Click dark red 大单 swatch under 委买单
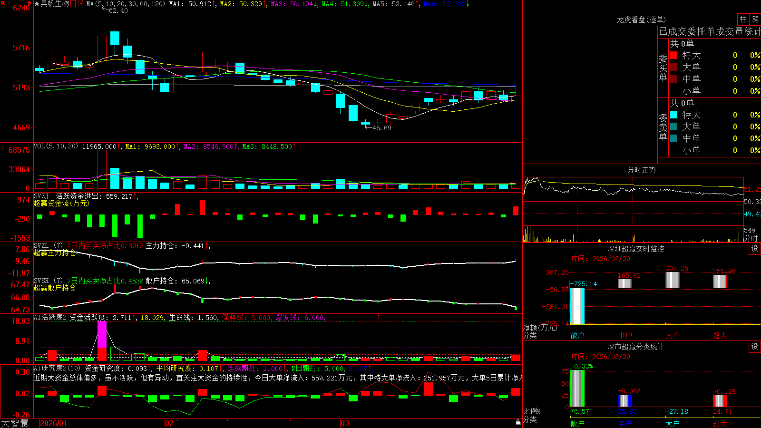This screenshot has width=761, height=428. [x=673, y=67]
